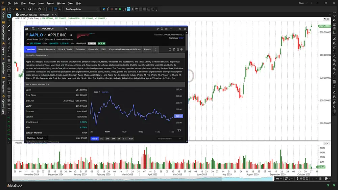Switch the price chart to YTD range
This screenshot has width=338, height=190.
(x=130, y=139)
